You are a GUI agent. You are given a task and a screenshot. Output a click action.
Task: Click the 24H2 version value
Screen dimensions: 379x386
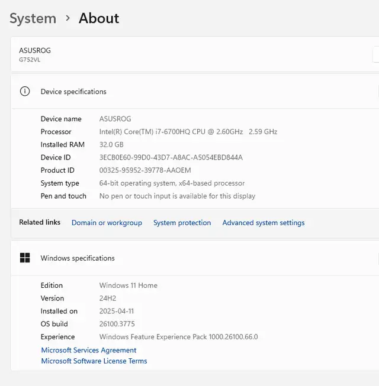(108, 298)
